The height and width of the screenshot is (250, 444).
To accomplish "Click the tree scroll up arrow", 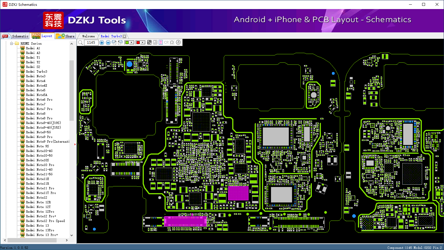I will [x=71, y=44].
